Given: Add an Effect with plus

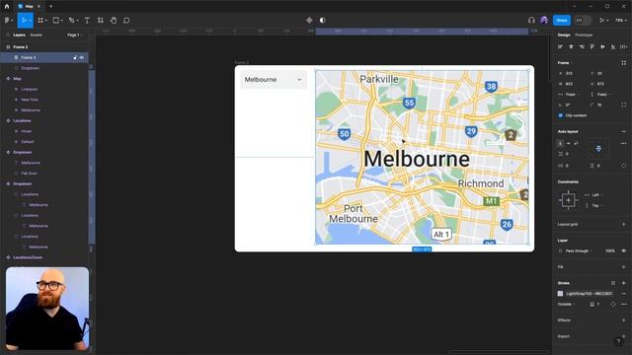Looking at the screenshot, I should coord(623,319).
